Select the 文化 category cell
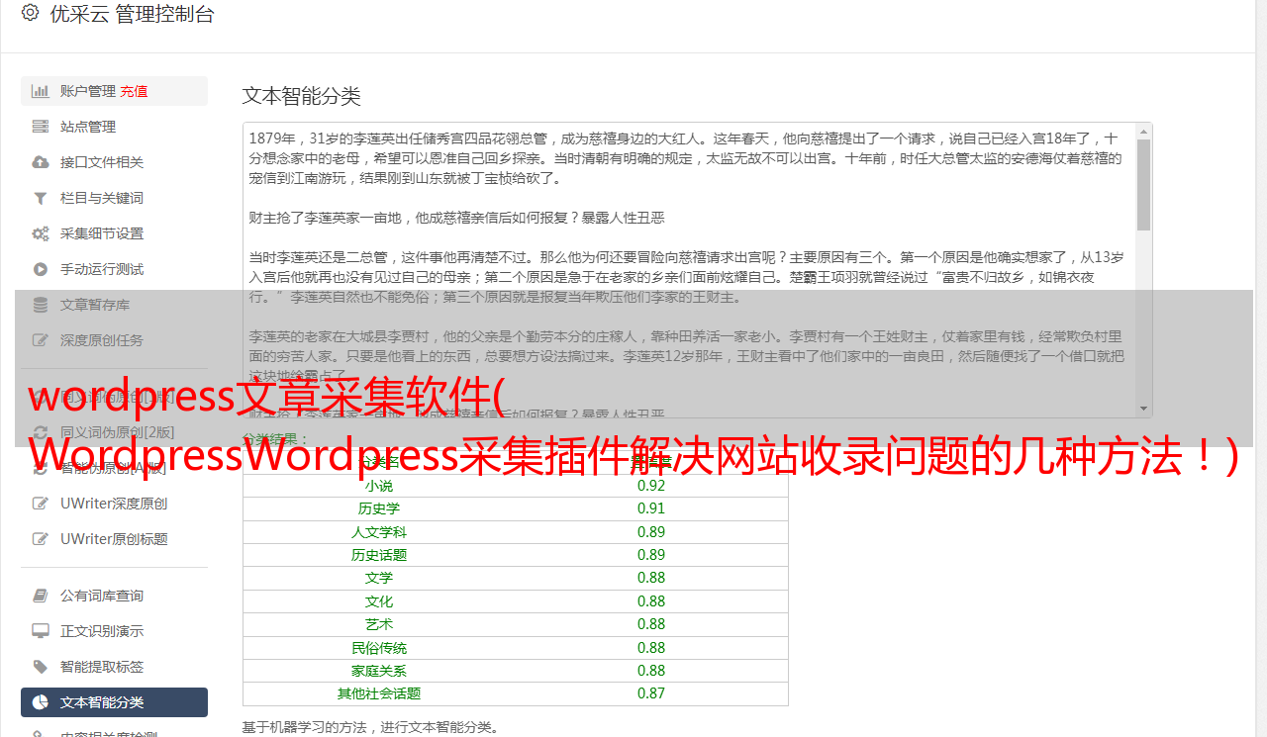 pos(379,601)
